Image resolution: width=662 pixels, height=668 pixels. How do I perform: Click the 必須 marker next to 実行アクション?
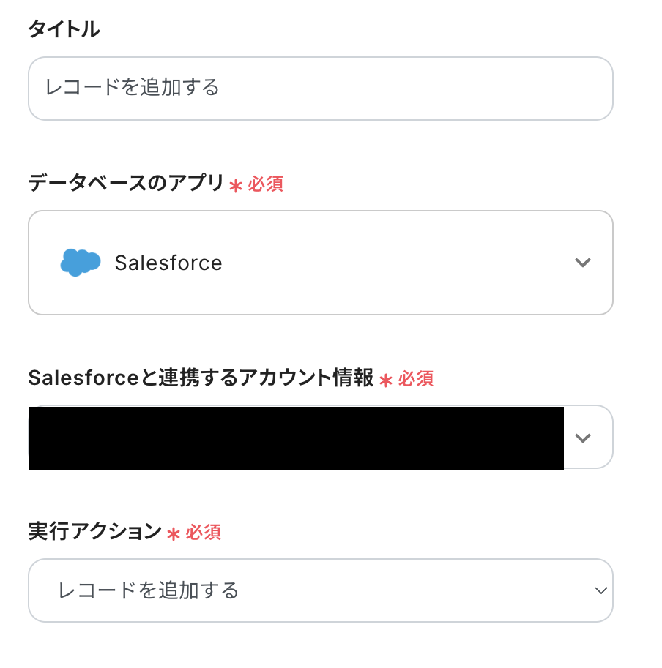[204, 533]
